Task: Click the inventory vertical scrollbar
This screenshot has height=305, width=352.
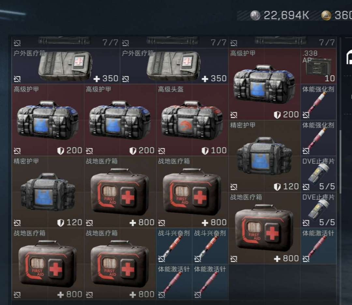Action: point(341,162)
